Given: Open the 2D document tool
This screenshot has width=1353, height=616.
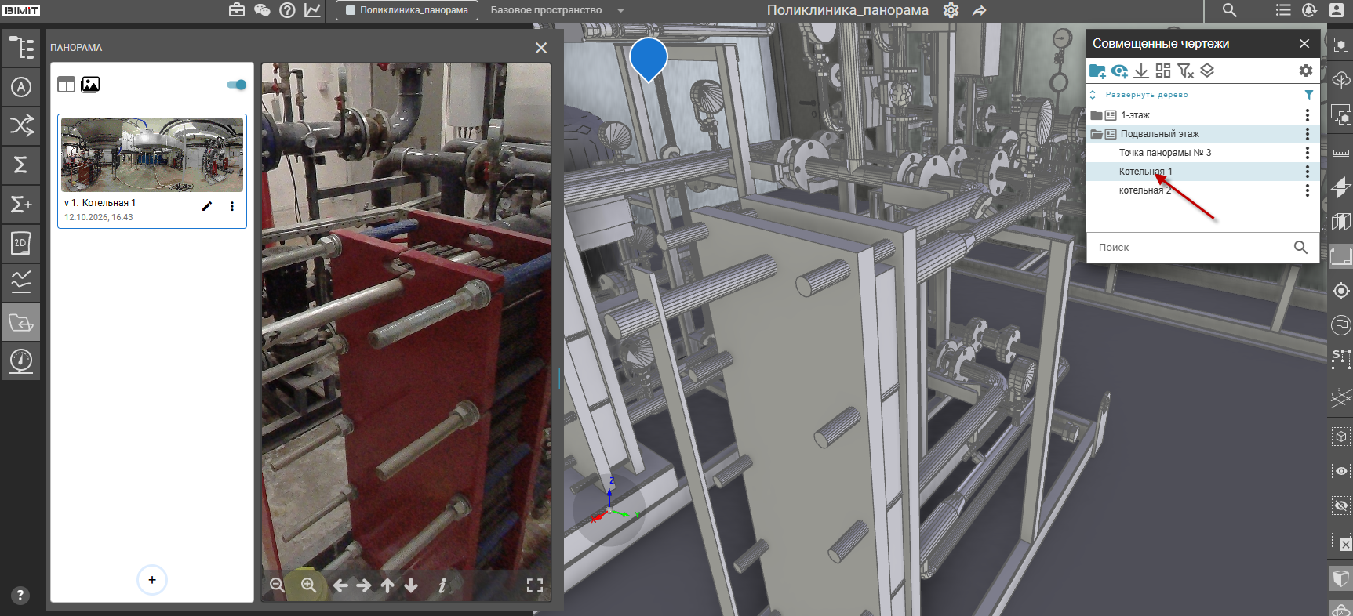Looking at the screenshot, I should pyautogui.click(x=21, y=243).
